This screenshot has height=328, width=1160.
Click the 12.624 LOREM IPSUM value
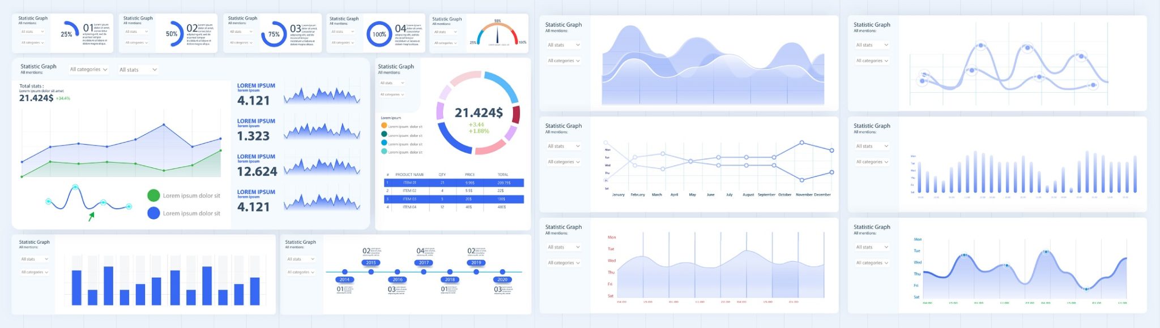pyautogui.click(x=257, y=171)
